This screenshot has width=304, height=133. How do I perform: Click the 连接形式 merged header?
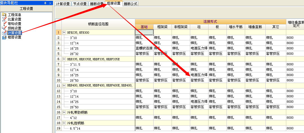click(x=210, y=22)
